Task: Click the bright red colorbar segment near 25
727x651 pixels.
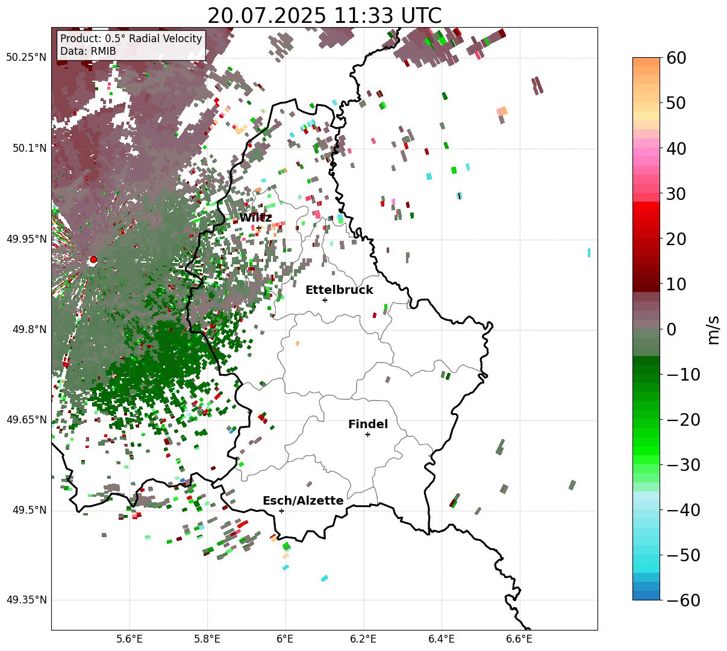Action: [x=646, y=216]
